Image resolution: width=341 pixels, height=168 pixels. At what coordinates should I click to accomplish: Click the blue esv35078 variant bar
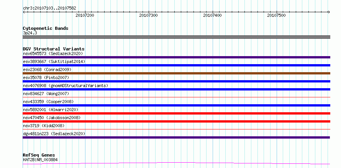click(176, 81)
